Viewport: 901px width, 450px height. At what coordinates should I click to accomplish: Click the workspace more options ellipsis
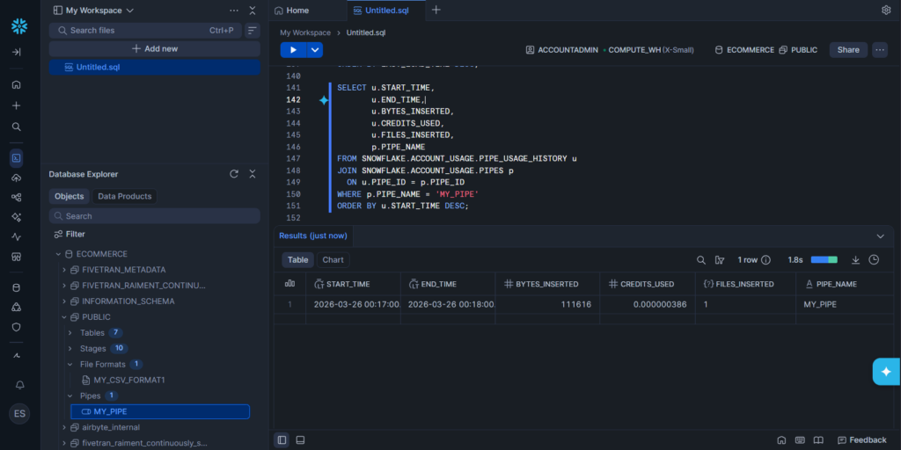point(234,11)
